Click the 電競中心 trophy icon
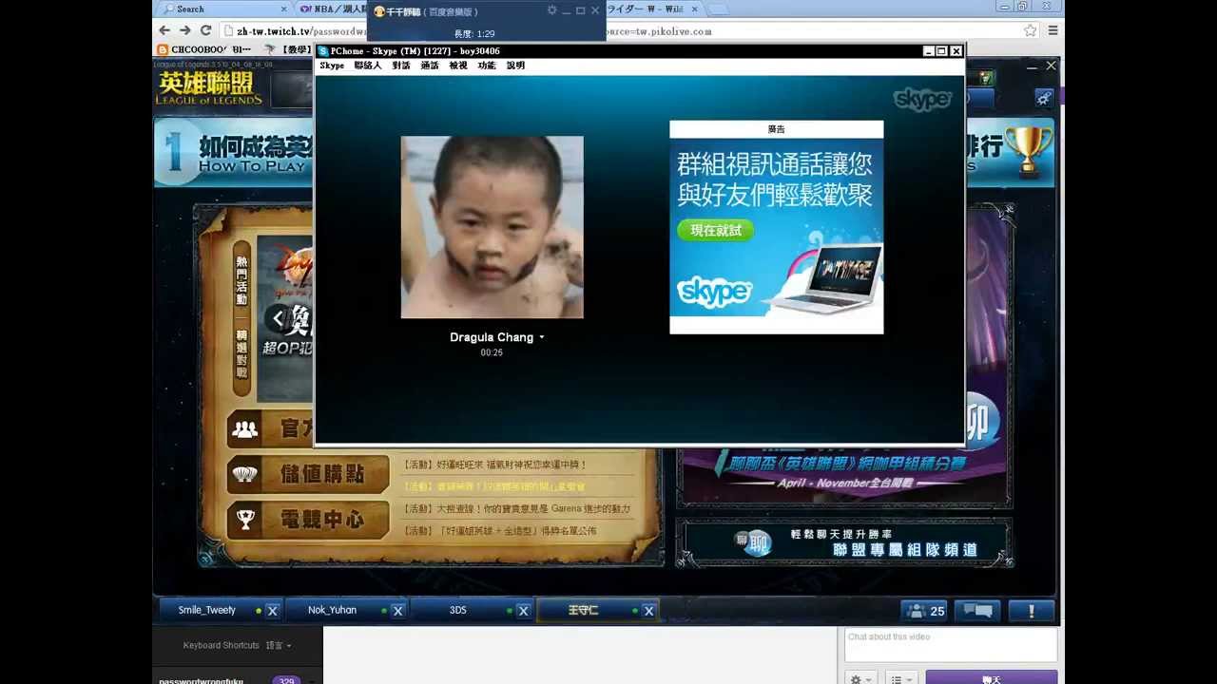Screen dimensions: 1217x684 [245, 520]
